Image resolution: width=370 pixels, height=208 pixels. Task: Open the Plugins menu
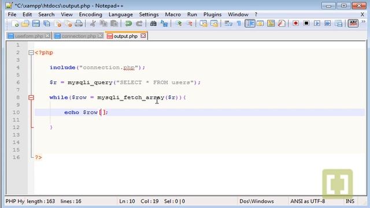point(212,14)
